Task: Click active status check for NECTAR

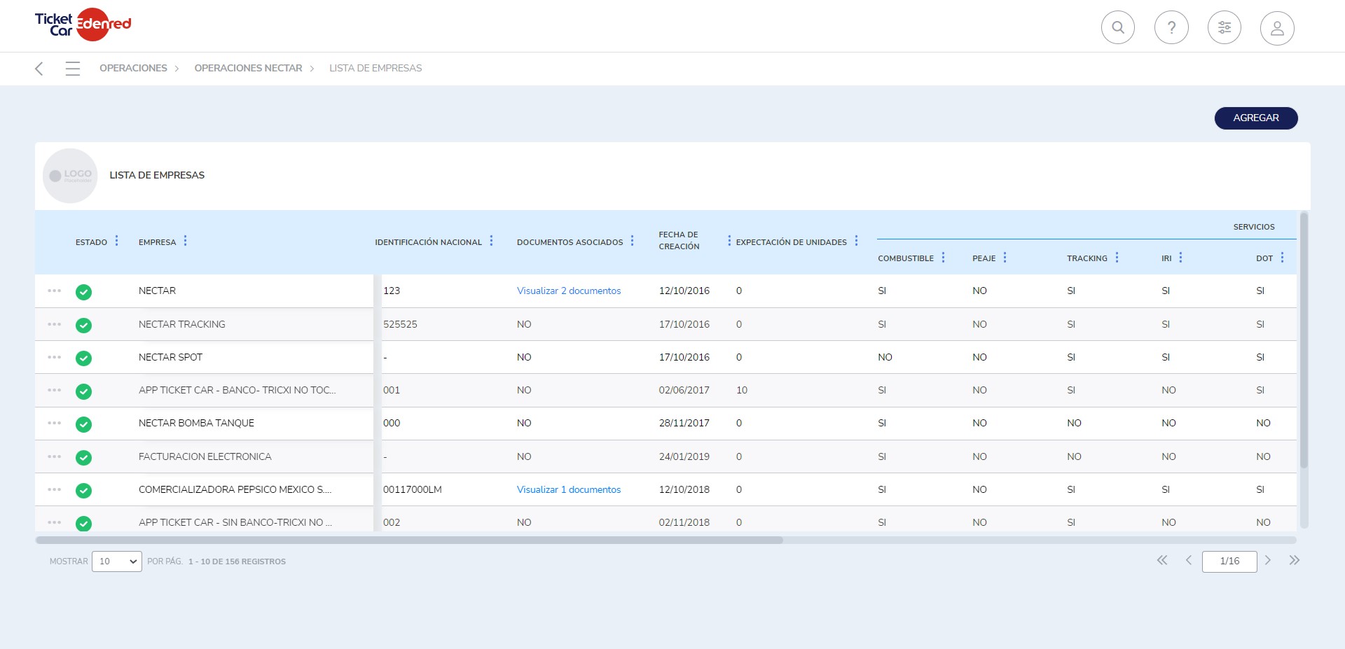Action: point(83,292)
